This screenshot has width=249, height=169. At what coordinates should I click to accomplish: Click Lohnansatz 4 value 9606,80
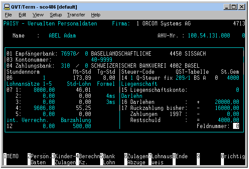point(44,108)
